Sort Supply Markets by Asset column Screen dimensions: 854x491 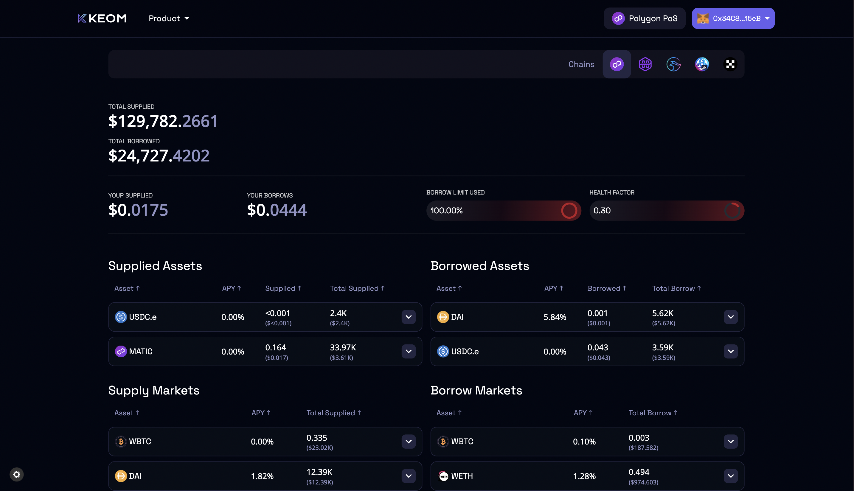point(127,413)
